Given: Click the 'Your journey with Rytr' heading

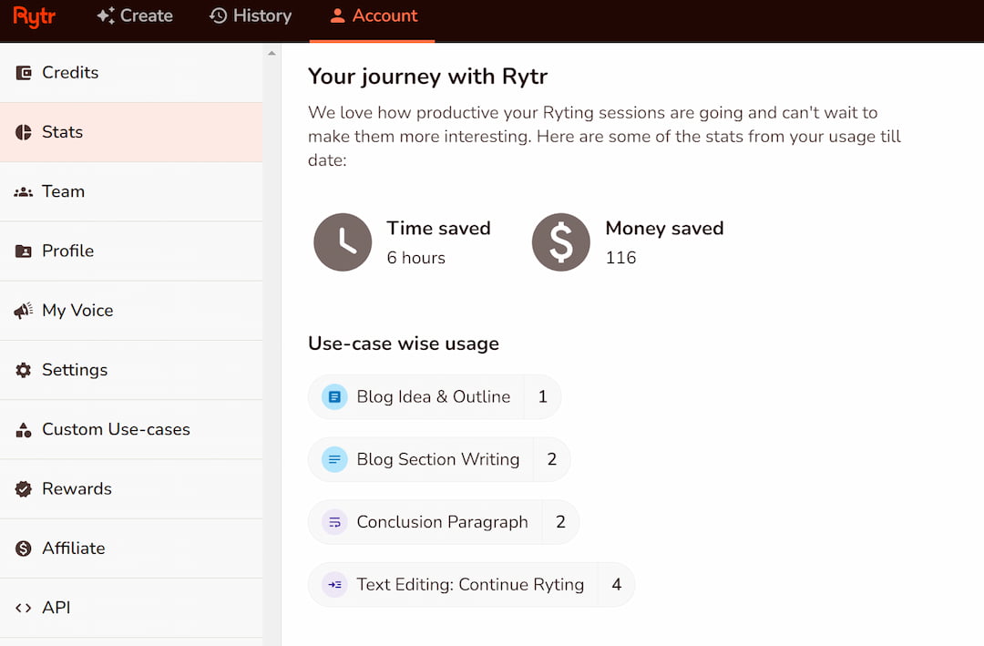Looking at the screenshot, I should click(x=428, y=77).
